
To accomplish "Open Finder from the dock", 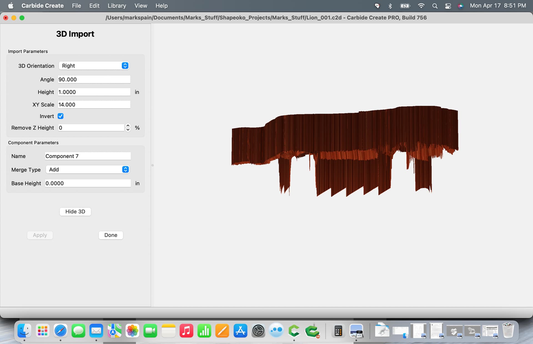I will pos(24,331).
